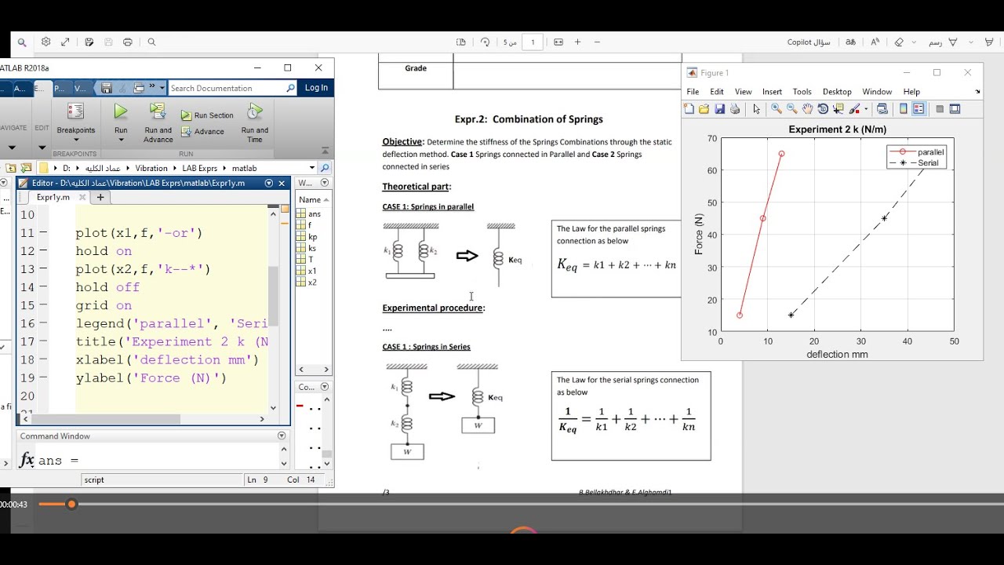Viewport: 1004px width, 565px height.
Task: Open Command Window actions menu
Action: pyautogui.click(x=282, y=436)
